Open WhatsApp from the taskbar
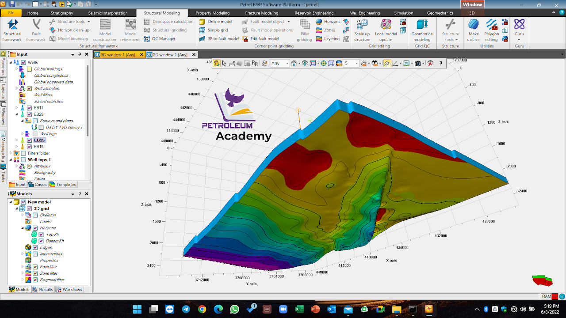This screenshot has height=318, width=566. tap(234, 309)
